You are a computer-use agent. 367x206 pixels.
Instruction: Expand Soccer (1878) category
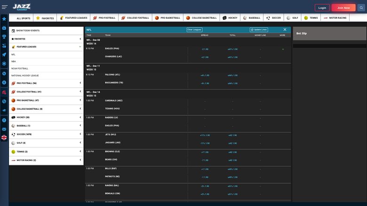(x=80, y=134)
